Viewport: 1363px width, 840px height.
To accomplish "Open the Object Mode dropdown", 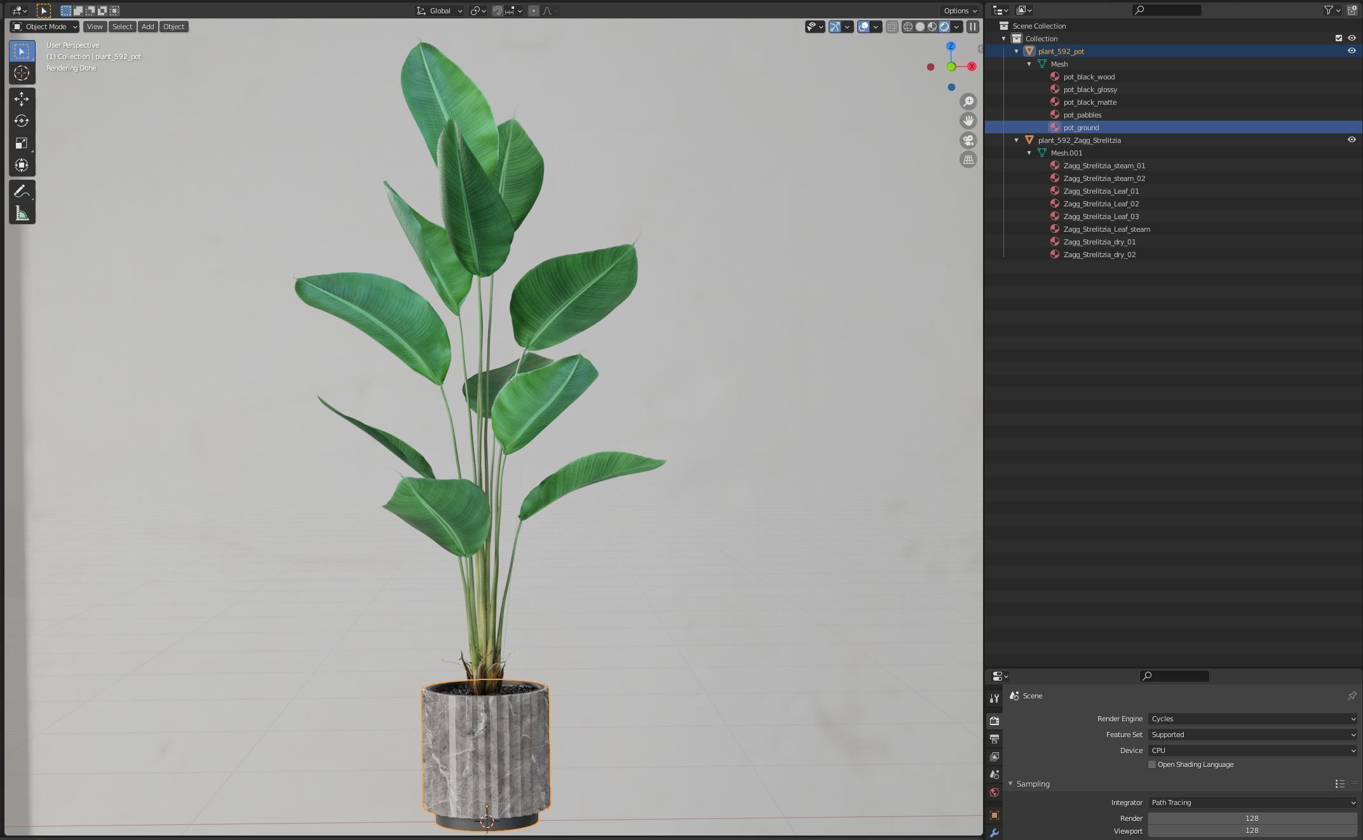I will (x=44, y=27).
